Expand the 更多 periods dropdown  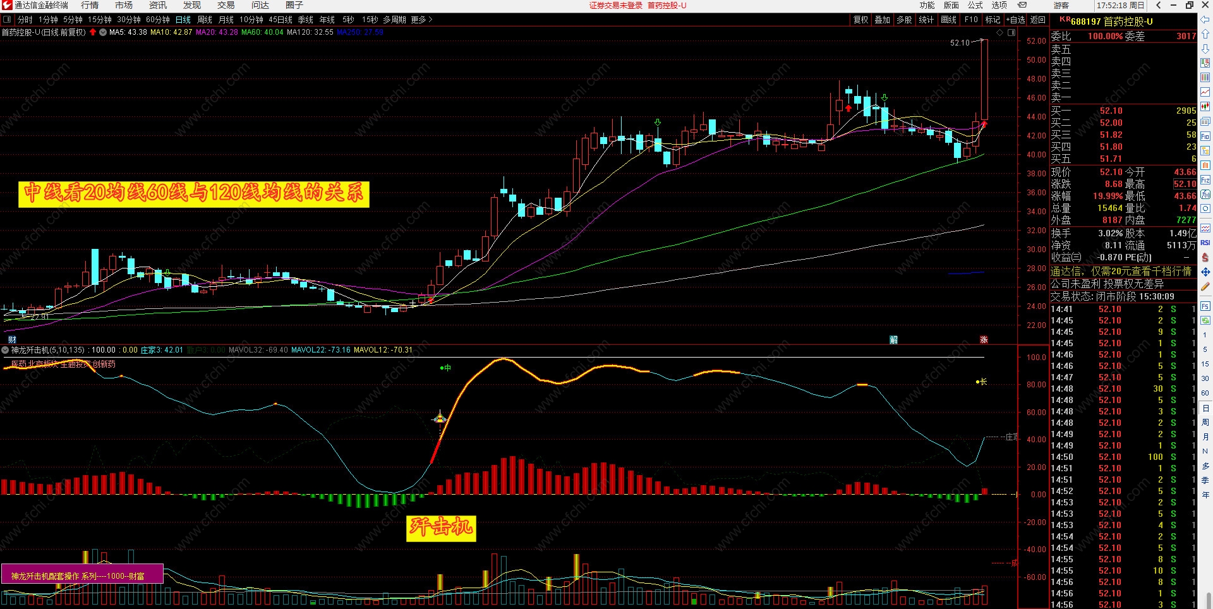421,20
